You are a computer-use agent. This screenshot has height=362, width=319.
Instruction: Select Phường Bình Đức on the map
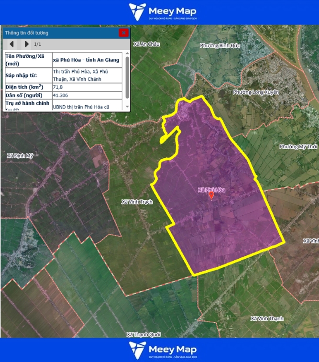click(220, 45)
